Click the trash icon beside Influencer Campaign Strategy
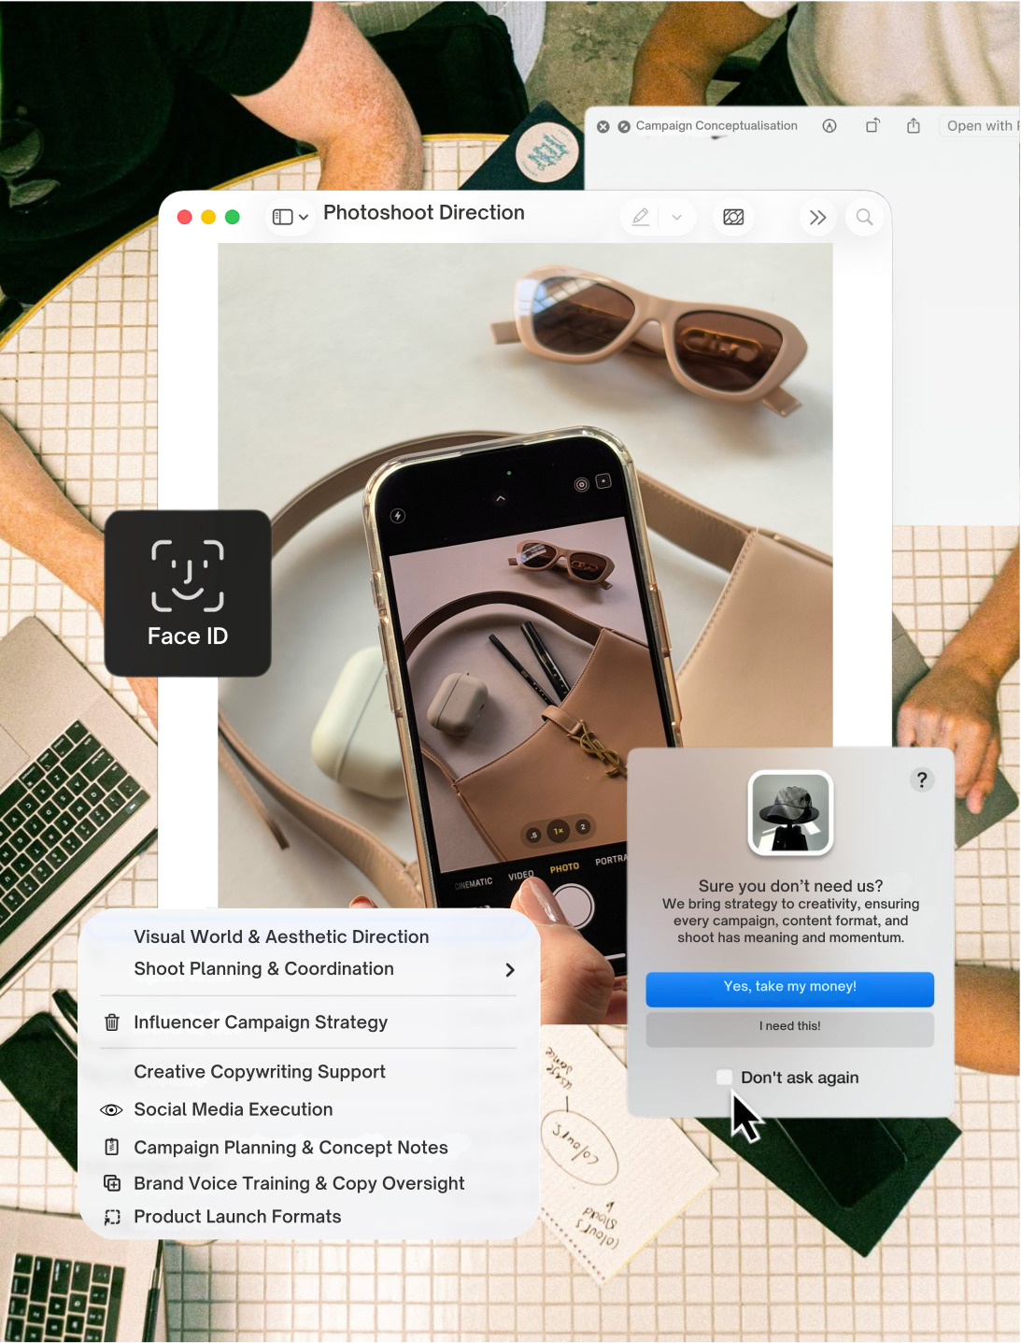Screen dimensions: 1021x1343 pos(112,1022)
